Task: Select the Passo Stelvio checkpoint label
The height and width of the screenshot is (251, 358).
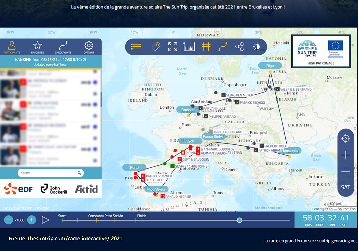Action: point(214,137)
